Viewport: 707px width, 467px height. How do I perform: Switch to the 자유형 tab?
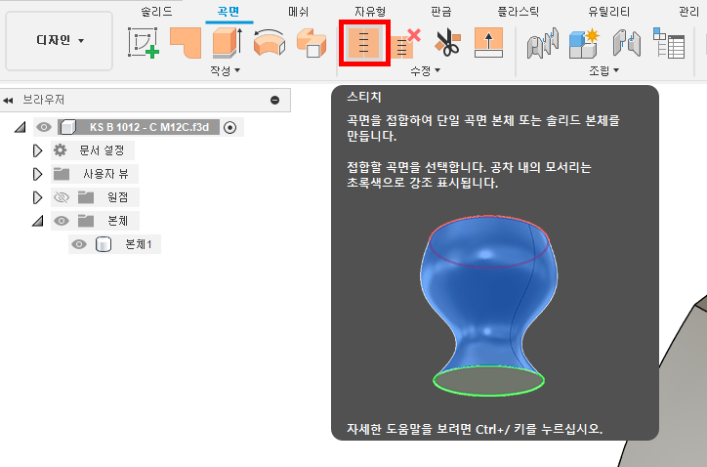370,12
